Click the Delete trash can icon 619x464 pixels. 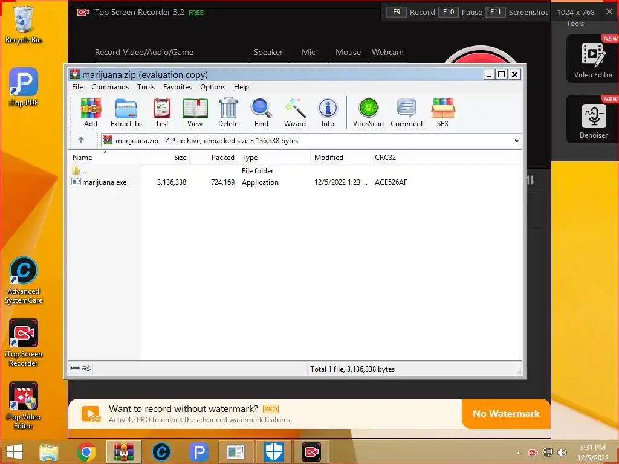pyautogui.click(x=228, y=112)
